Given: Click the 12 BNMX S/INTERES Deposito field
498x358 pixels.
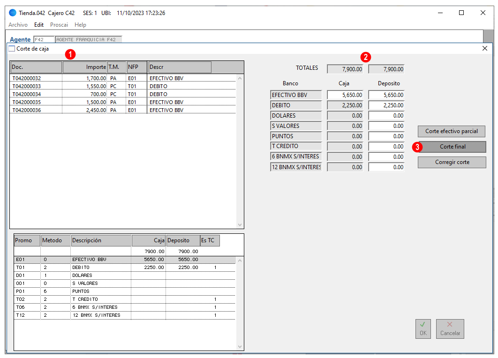Looking at the screenshot, I should [x=386, y=167].
